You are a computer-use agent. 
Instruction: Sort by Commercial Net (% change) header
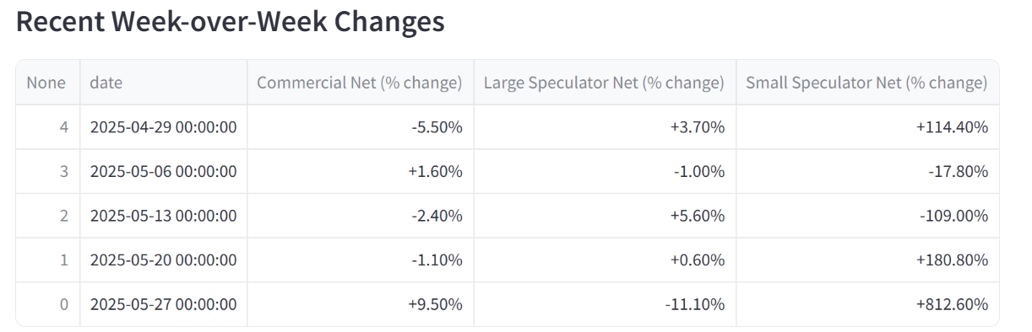361,83
